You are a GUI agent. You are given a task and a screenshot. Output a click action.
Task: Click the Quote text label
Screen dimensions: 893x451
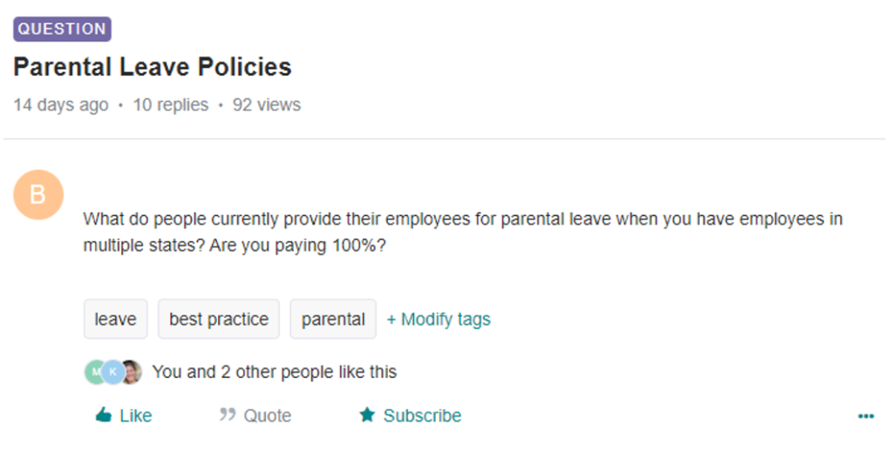point(267,416)
